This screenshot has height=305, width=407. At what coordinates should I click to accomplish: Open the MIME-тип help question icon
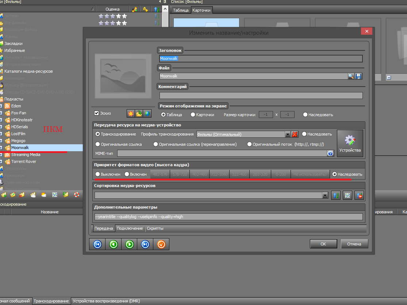pyautogui.click(x=330, y=153)
